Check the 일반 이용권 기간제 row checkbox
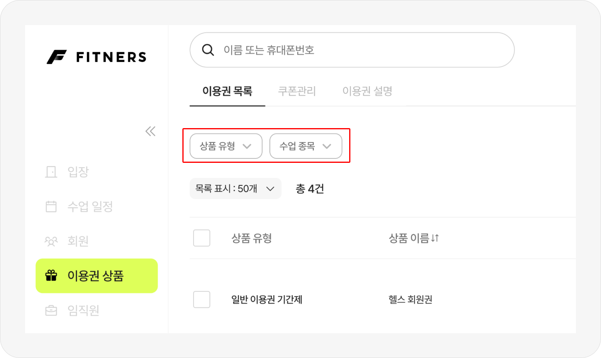The image size is (601, 358). coord(202,299)
